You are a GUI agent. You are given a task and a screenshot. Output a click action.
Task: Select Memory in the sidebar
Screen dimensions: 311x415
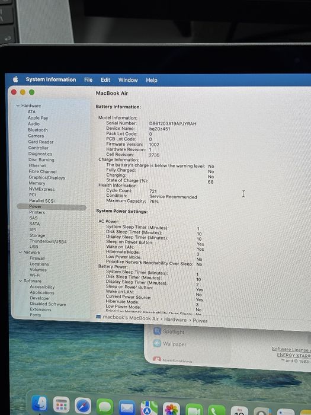pyautogui.click(x=37, y=183)
